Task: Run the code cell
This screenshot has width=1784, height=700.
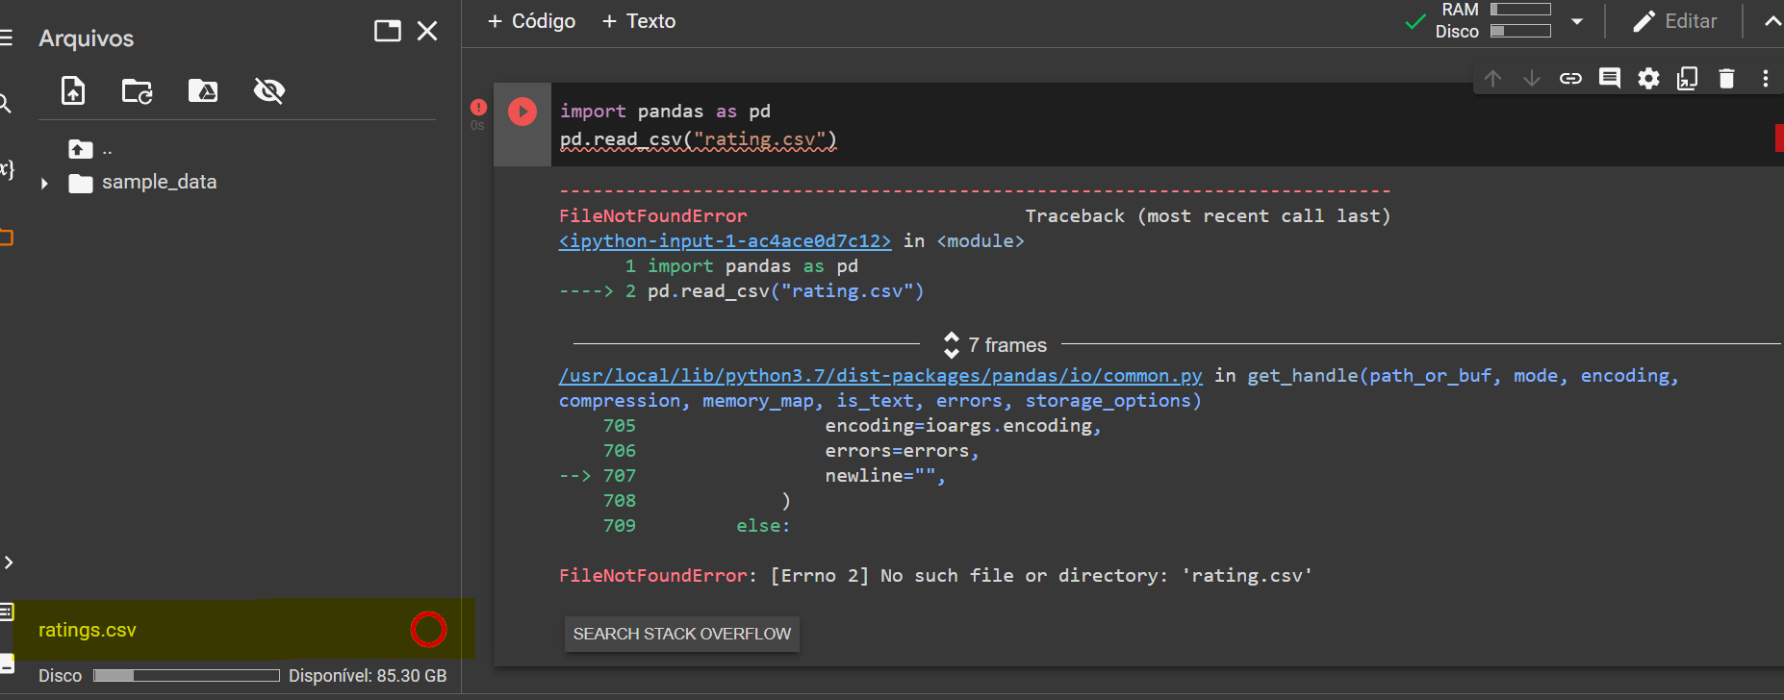Action: [x=522, y=112]
